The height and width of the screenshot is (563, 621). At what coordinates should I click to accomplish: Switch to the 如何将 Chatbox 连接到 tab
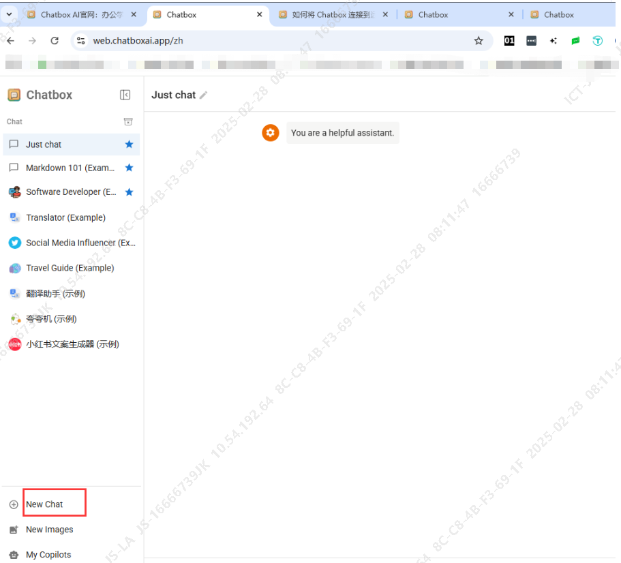[x=333, y=14]
